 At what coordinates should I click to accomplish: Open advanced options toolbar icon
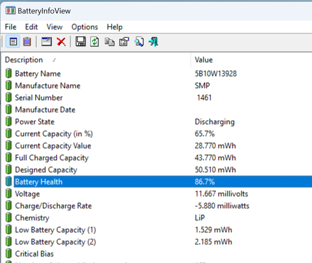pyautogui.click(x=124, y=42)
